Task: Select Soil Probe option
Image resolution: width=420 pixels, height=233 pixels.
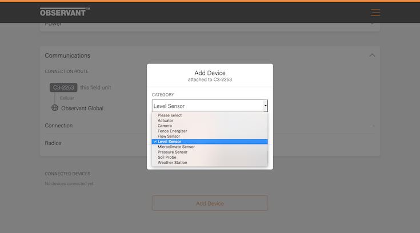Action: coord(167,157)
